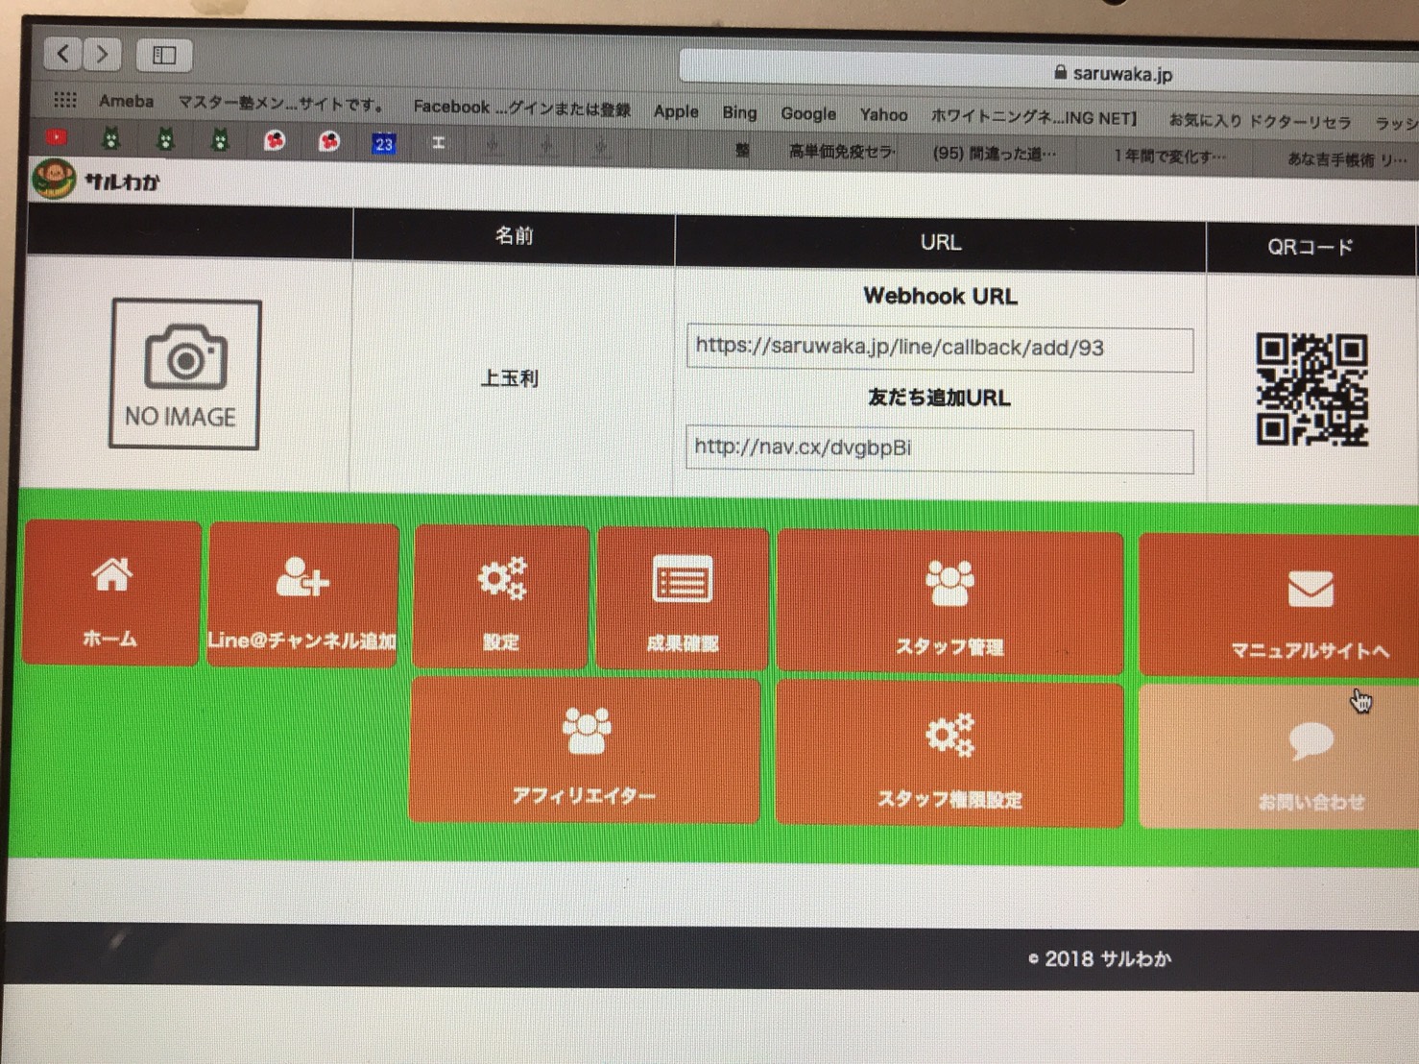Switch to the YouTube pinned tab
Viewport: 1419px width, 1064px height.
(57, 138)
